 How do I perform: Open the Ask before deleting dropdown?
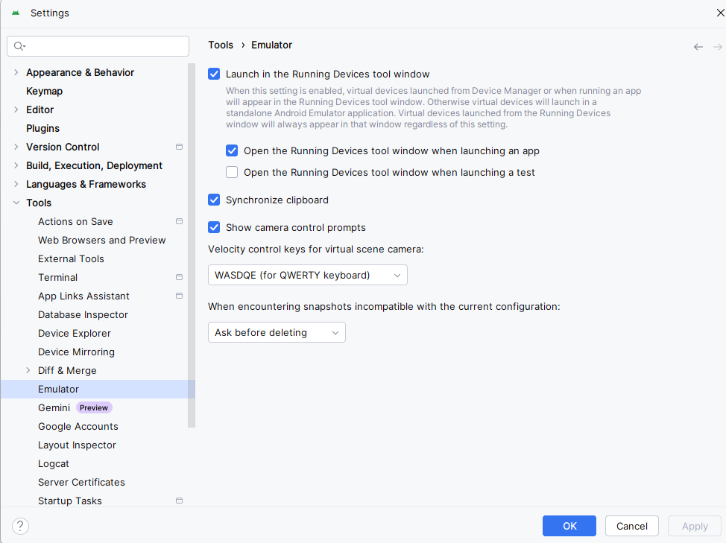click(x=277, y=332)
